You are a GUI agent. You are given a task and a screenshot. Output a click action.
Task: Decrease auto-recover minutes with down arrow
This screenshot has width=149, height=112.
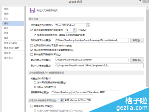75,31
